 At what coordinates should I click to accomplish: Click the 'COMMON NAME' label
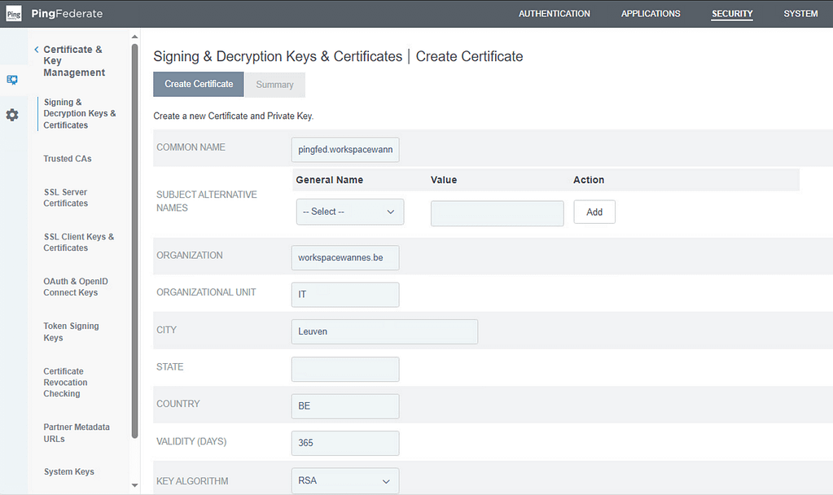pos(191,147)
